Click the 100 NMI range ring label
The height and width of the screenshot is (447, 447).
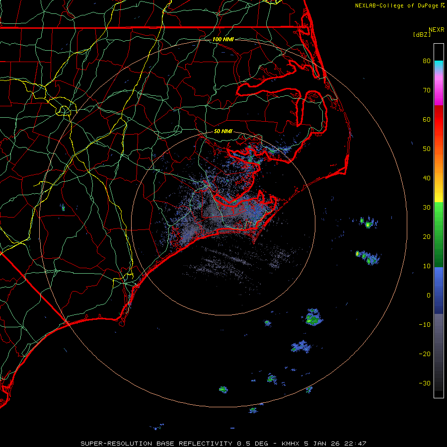[223, 39]
